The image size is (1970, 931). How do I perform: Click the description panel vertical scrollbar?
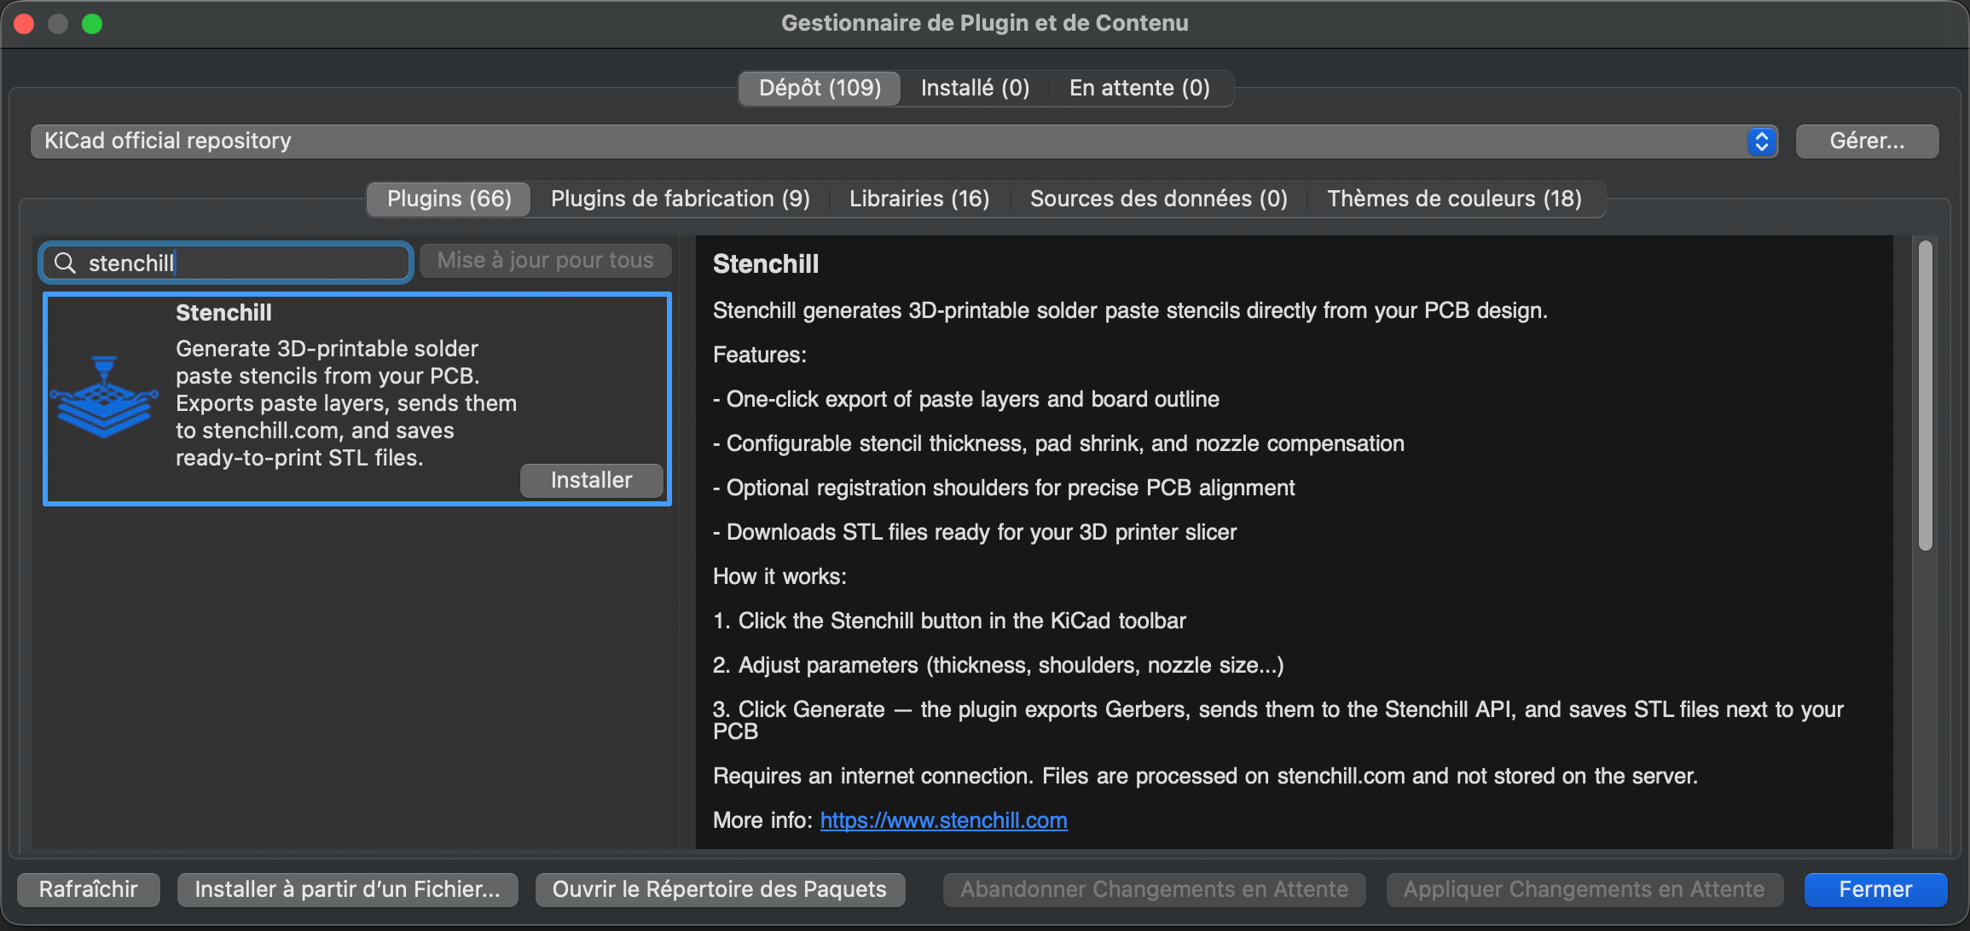pos(1925,396)
